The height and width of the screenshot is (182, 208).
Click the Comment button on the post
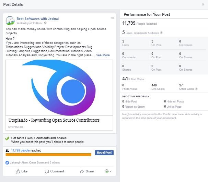(x=55, y=171)
